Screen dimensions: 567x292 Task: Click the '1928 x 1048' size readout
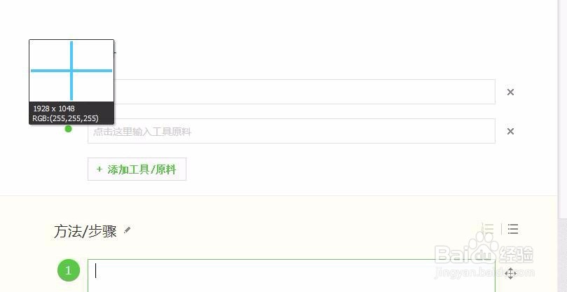pos(54,109)
